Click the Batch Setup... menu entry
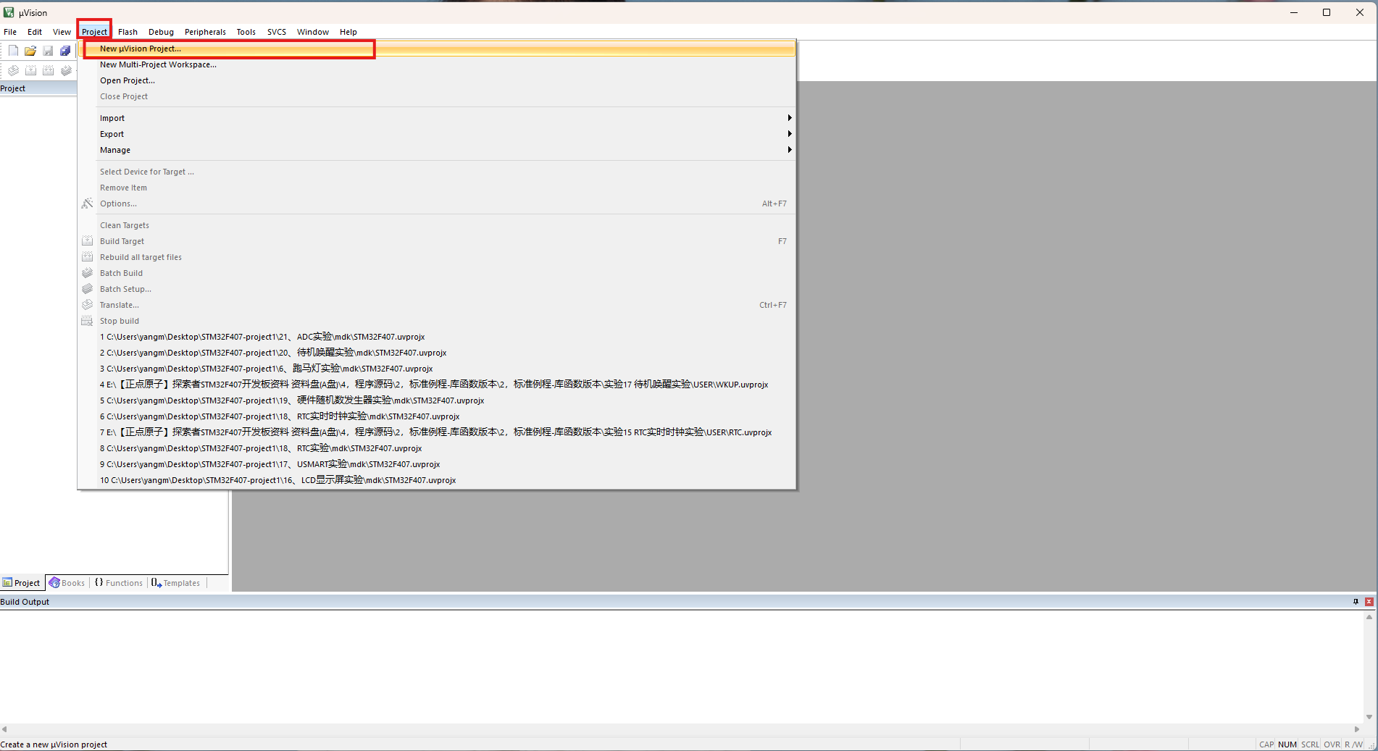 437,289
